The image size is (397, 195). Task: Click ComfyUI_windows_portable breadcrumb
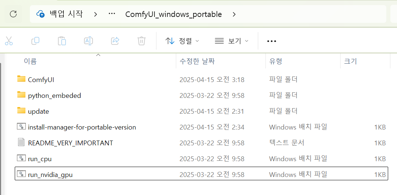click(174, 14)
